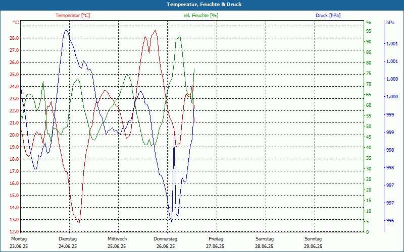The width and height of the screenshot is (404, 252).
Task: Click the date 24.06.25
Action: click(68, 246)
